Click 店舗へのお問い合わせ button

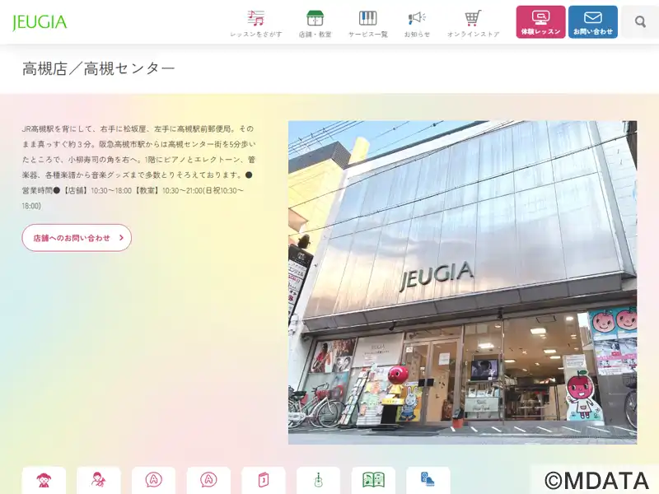[x=77, y=238]
